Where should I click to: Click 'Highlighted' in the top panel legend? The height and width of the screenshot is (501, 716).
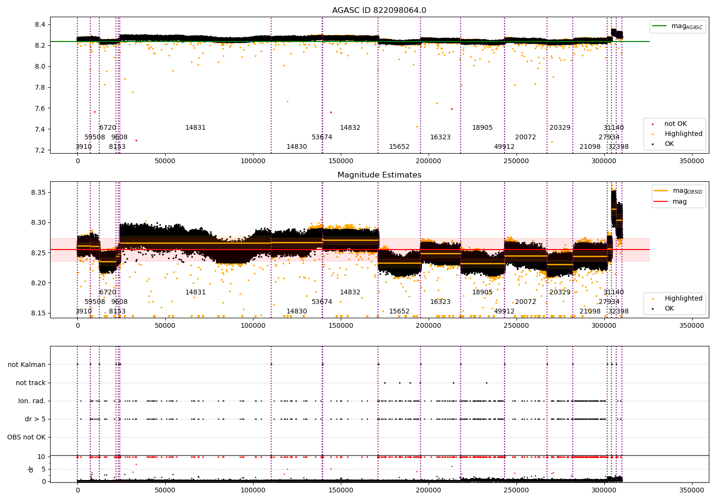[678, 134]
